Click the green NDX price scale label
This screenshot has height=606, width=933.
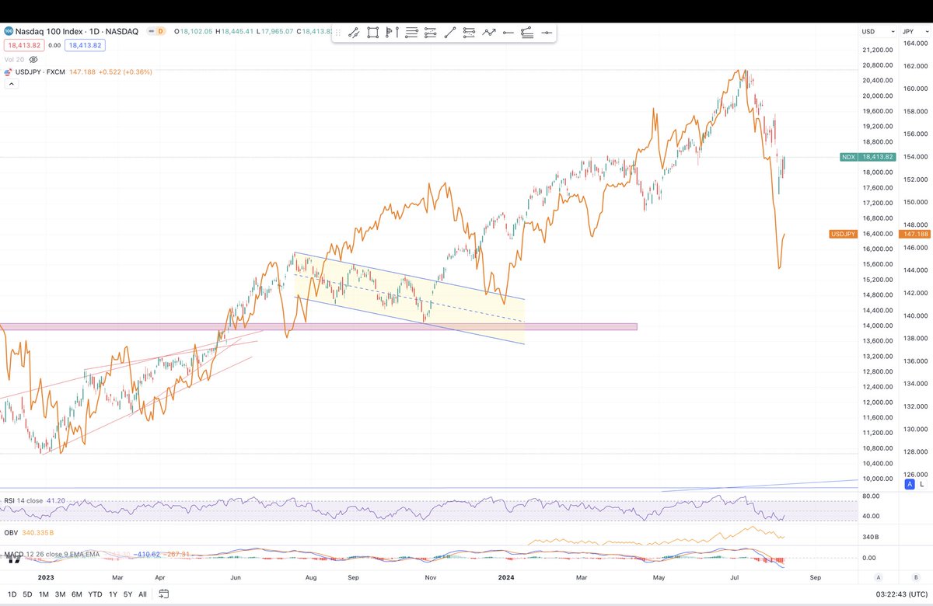(848, 156)
